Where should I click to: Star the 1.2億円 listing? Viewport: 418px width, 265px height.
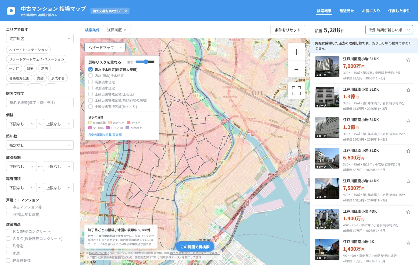[408, 120]
